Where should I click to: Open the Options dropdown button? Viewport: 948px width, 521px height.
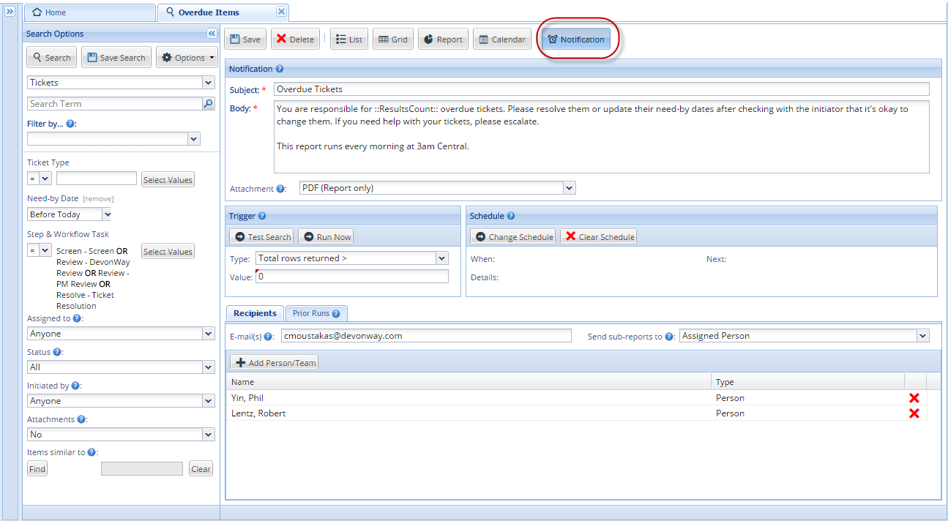coord(187,58)
